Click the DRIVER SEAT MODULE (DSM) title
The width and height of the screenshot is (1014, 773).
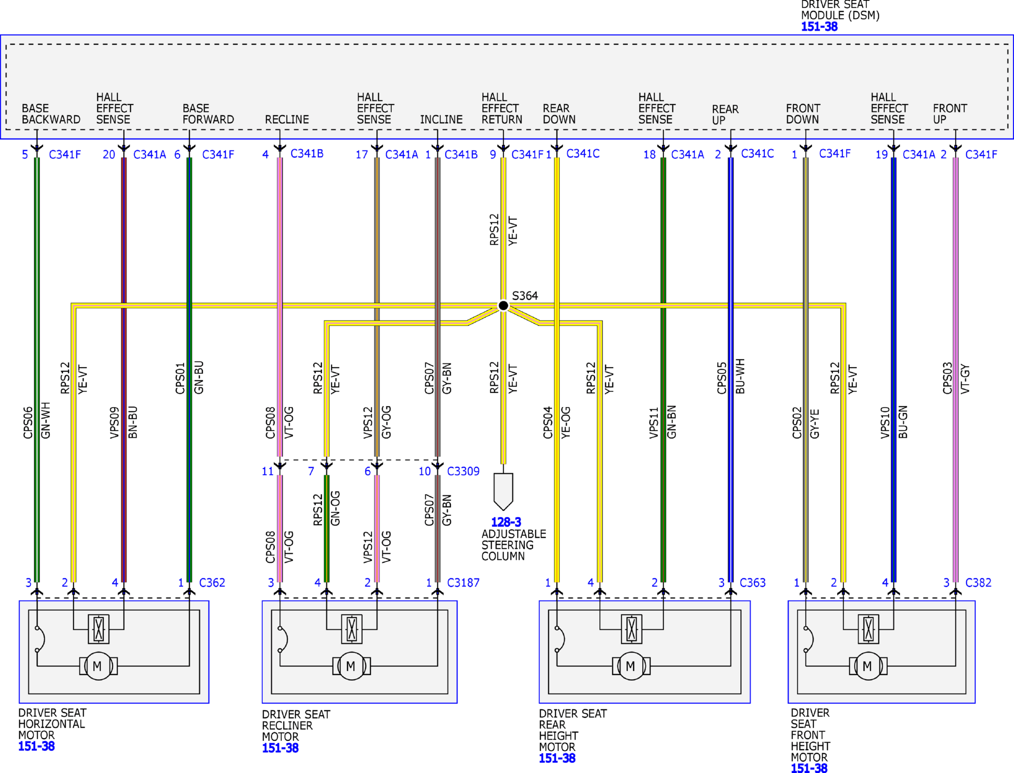click(840, 10)
